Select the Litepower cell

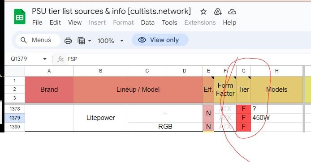100,118
